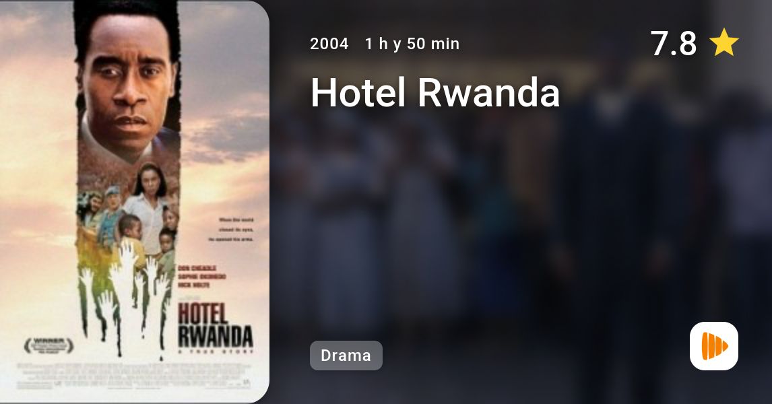This screenshot has width=772, height=404.
Task: Click the 7.8 rating score
Action: click(x=673, y=43)
